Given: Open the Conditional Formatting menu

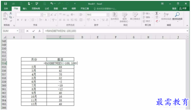Looking at the screenshot, I should pos(115,17).
